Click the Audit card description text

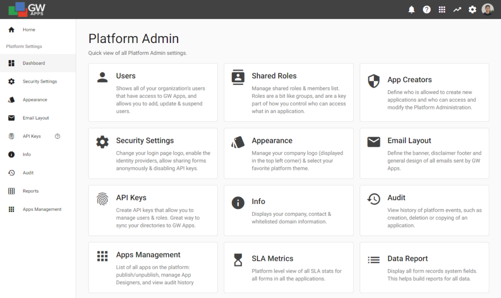coord(434,218)
